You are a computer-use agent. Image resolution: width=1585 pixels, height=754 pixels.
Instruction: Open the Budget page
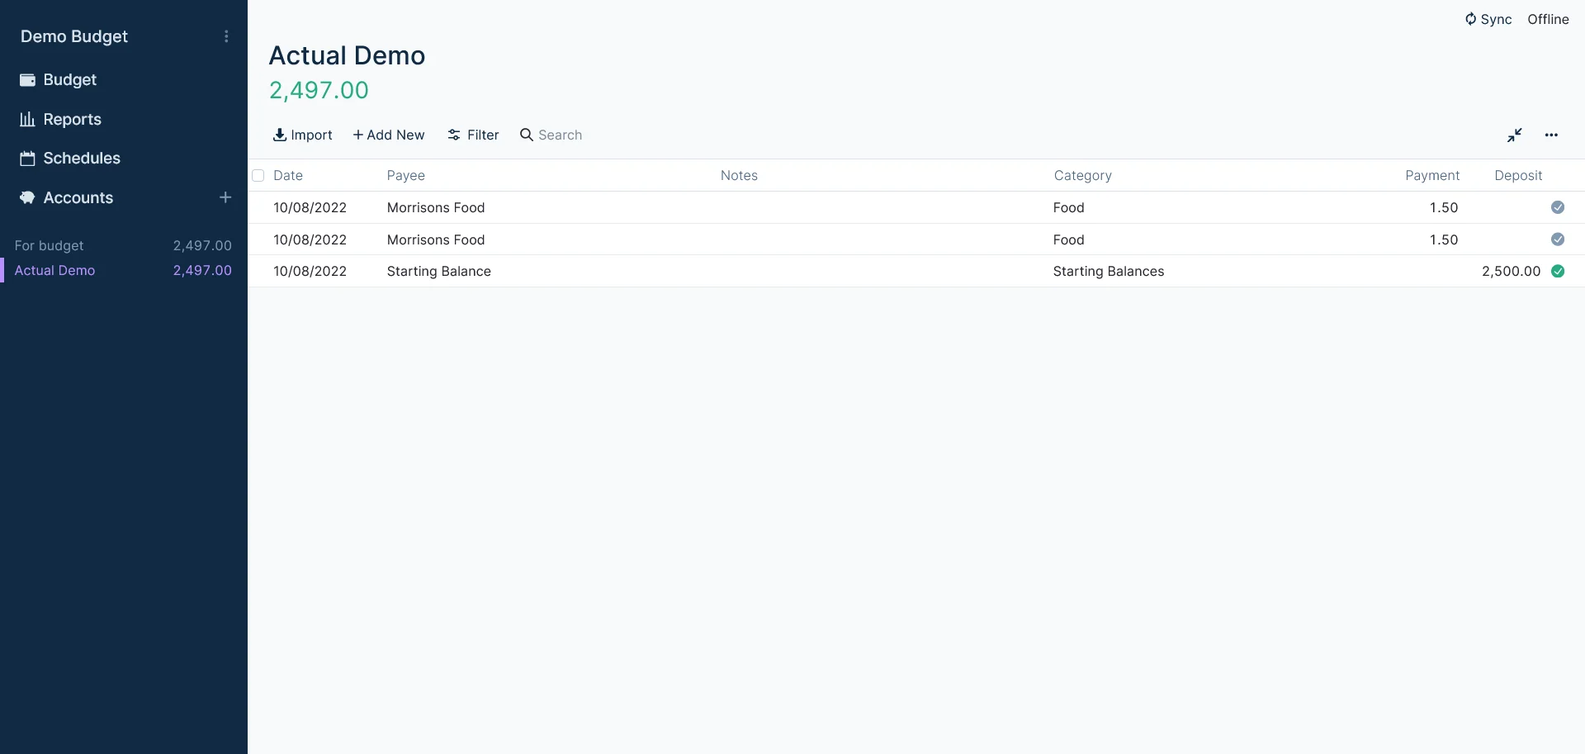click(69, 80)
